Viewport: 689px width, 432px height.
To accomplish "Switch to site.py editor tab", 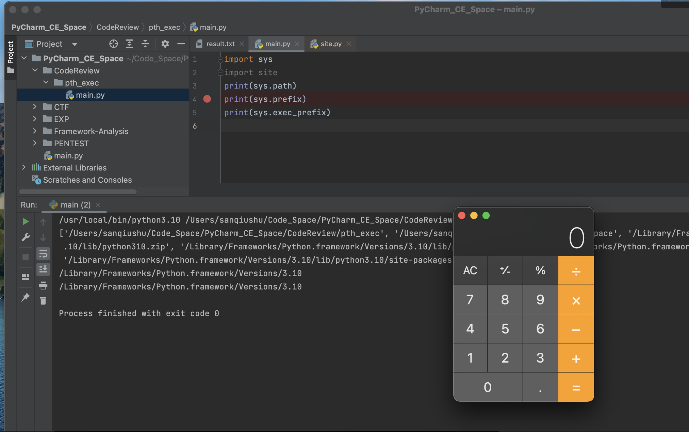I will click(x=331, y=44).
